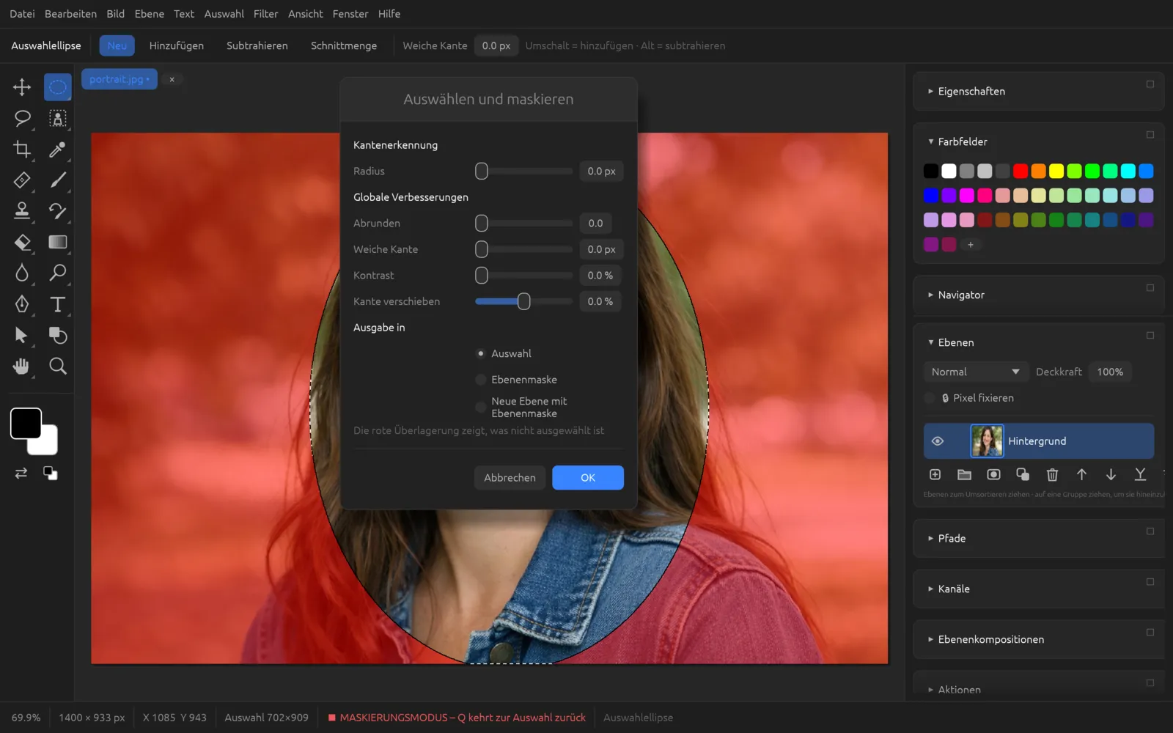Select the Pen tool
This screenshot has height=733, width=1173.
click(x=22, y=304)
